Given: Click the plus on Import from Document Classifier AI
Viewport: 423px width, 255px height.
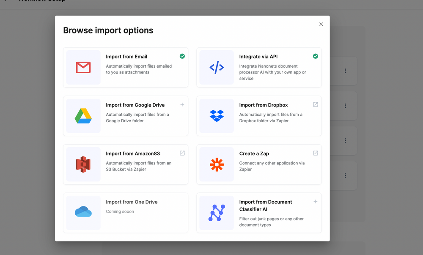Looking at the screenshot, I should click(315, 202).
